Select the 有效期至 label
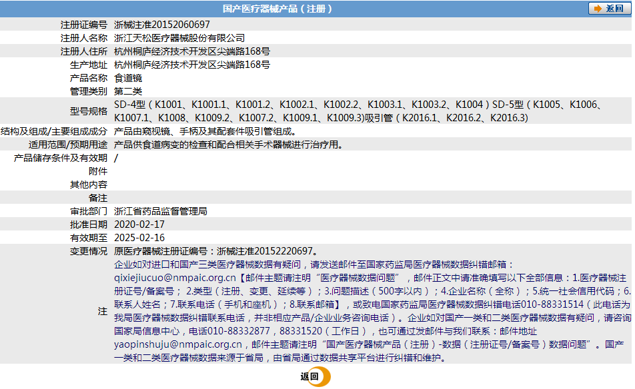Image resolution: width=635 pixels, height=389 pixels. point(89,238)
